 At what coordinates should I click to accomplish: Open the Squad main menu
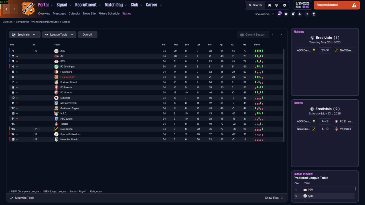pos(64,5)
